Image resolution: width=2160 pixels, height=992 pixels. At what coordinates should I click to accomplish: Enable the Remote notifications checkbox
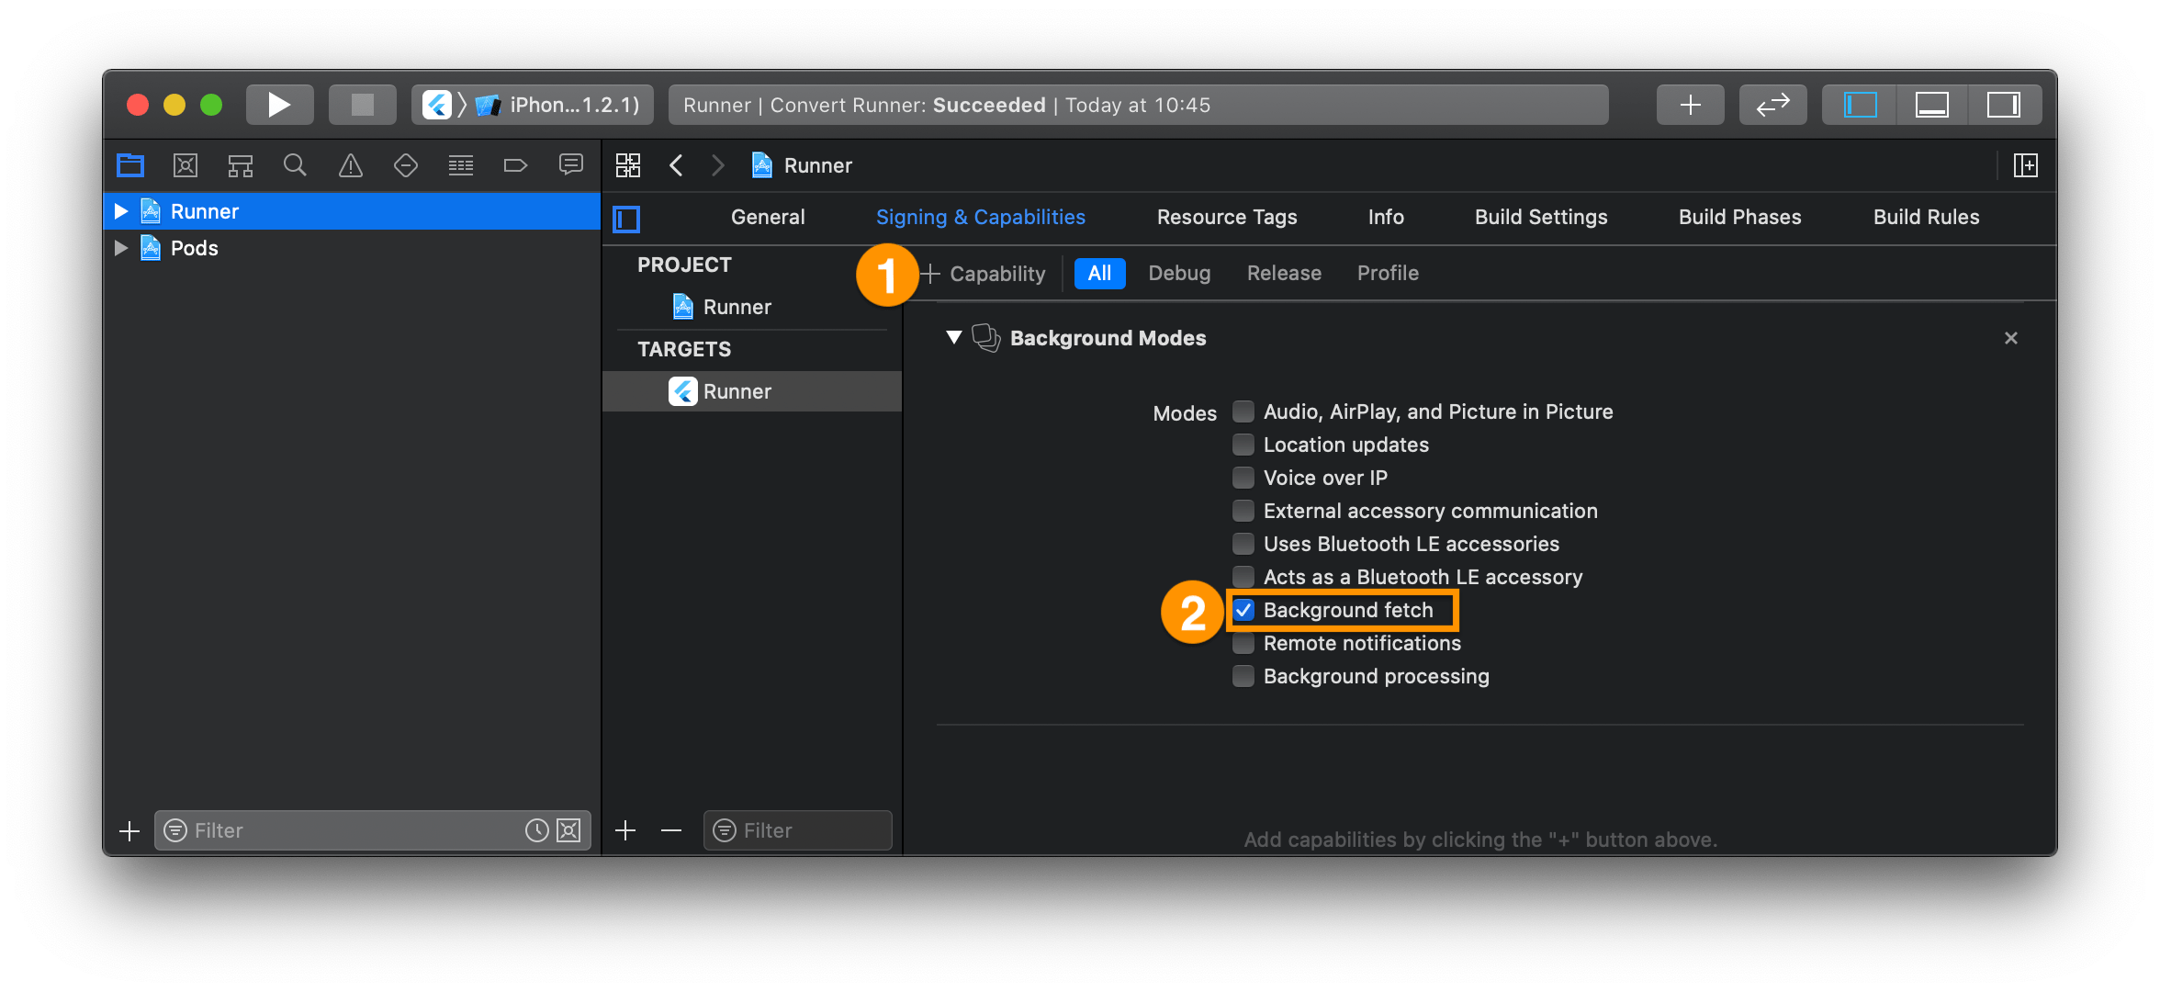[x=1243, y=643]
